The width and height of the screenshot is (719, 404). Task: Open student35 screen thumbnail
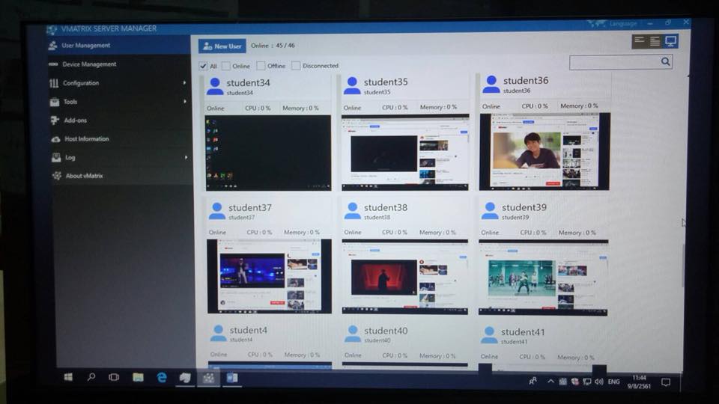coord(405,152)
